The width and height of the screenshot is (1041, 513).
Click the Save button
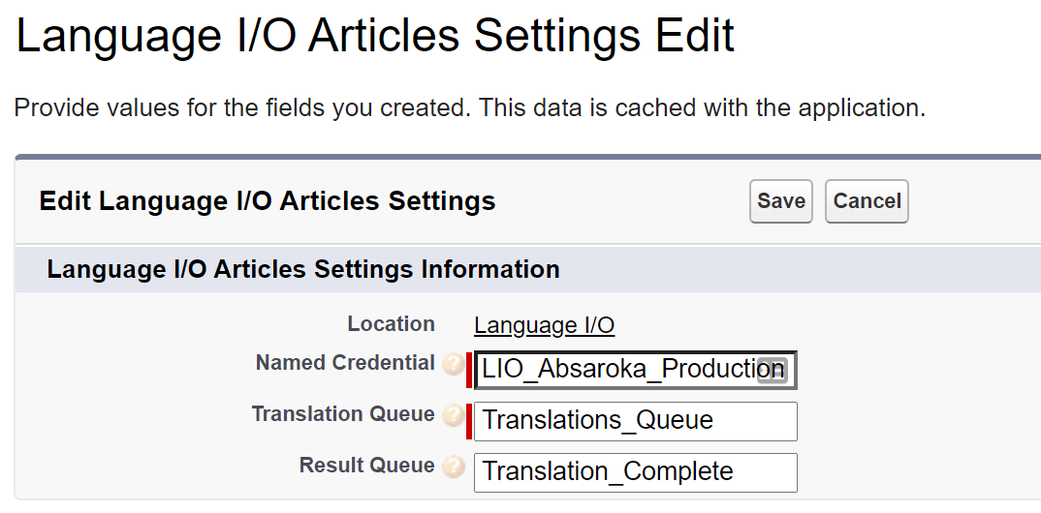[780, 201]
